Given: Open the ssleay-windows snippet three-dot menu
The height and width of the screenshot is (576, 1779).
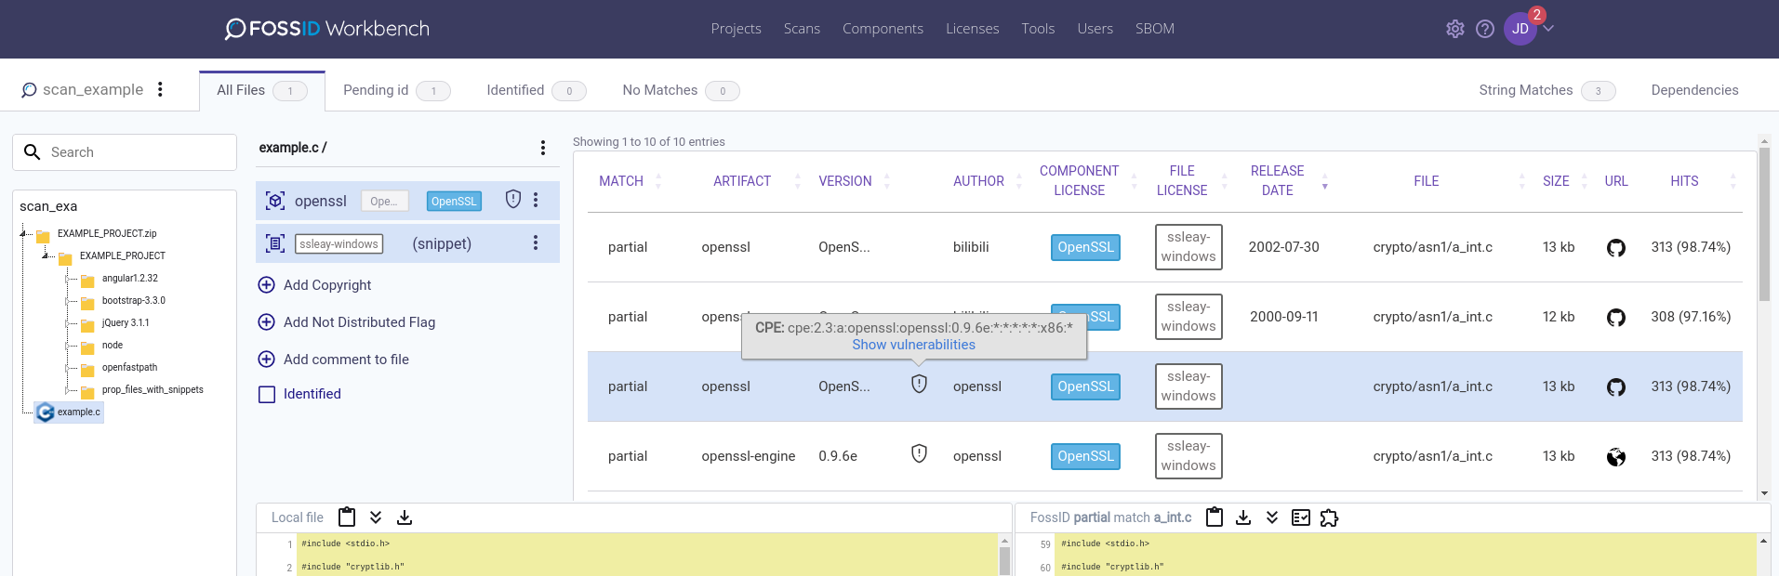Looking at the screenshot, I should pos(536,242).
